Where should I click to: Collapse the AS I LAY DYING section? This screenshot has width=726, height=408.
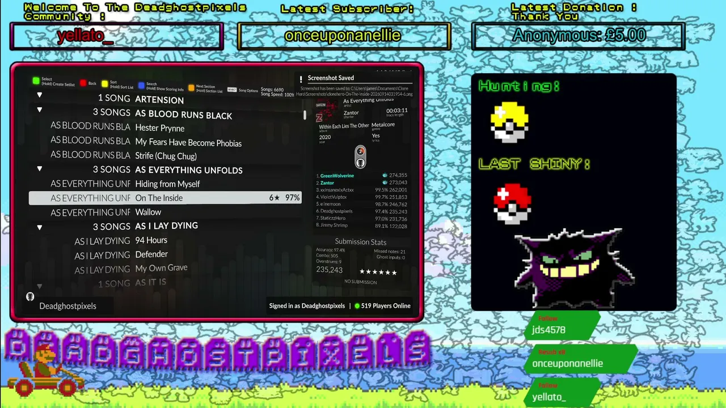pyautogui.click(x=40, y=227)
